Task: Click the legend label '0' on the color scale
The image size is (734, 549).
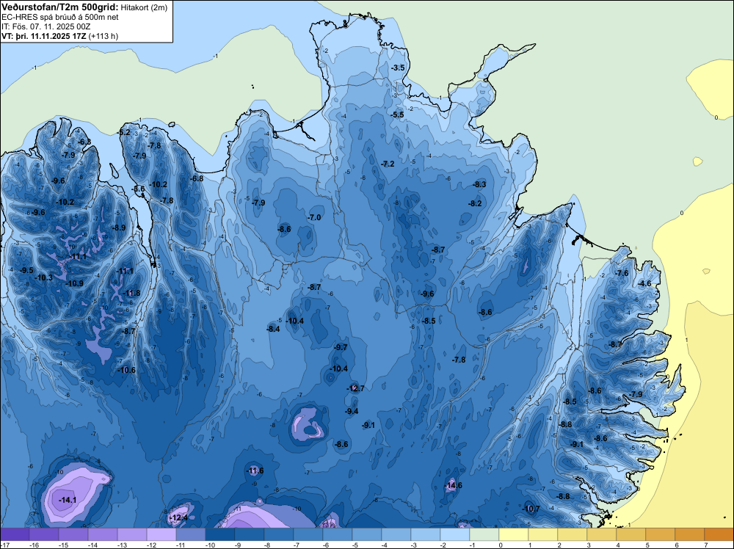Action: (501, 545)
